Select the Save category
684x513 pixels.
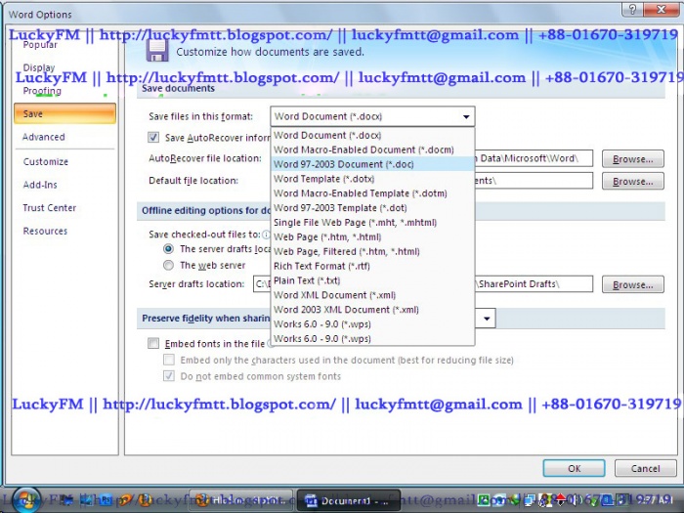[x=65, y=114]
